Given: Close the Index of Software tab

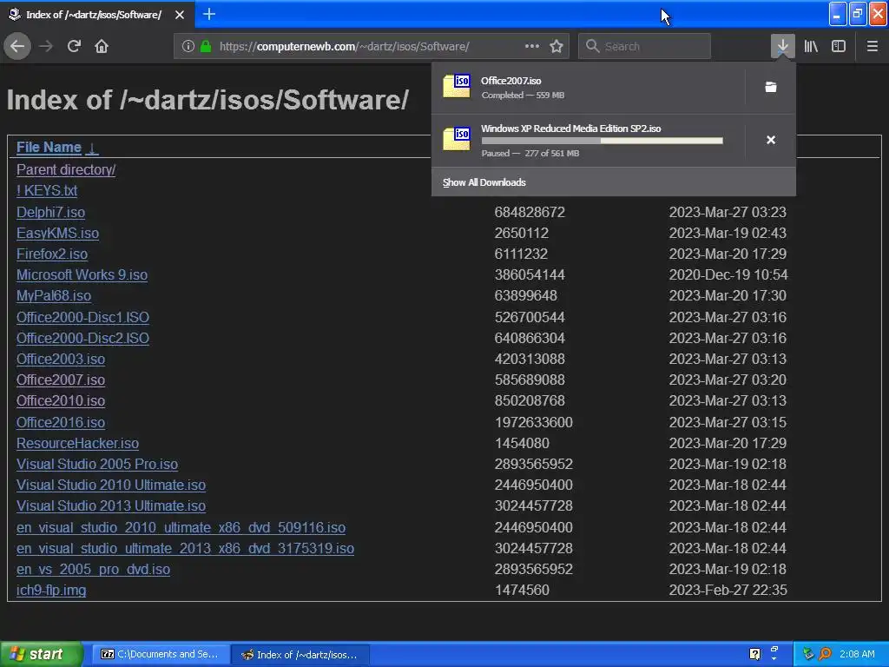Looking at the screenshot, I should tap(179, 15).
